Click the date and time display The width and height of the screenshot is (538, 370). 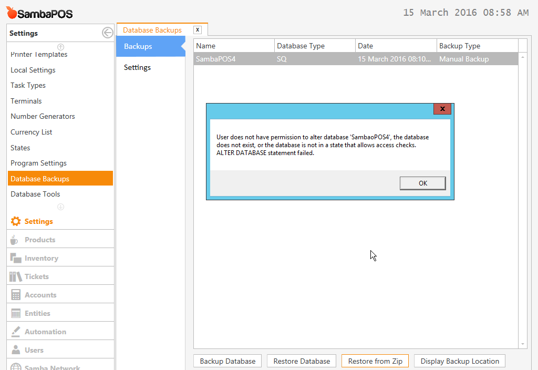[x=466, y=13]
